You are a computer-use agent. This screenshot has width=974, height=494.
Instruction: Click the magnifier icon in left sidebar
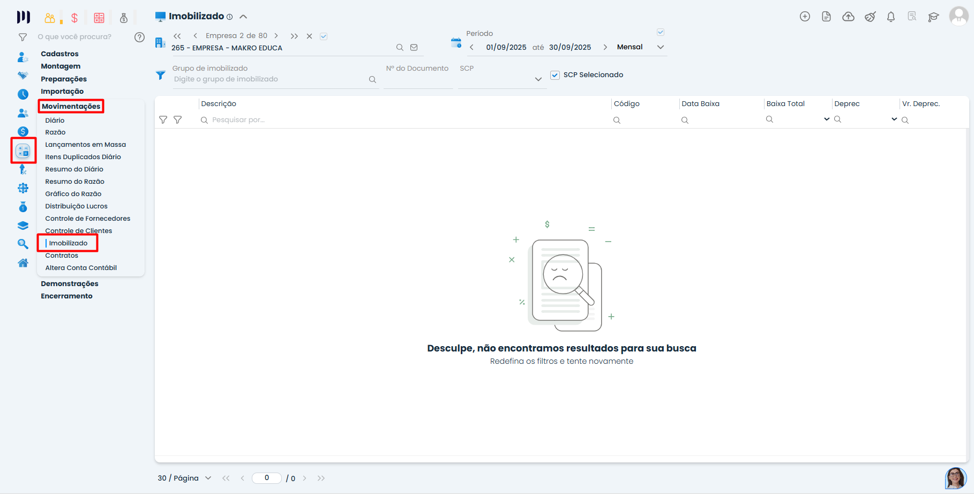(x=23, y=244)
